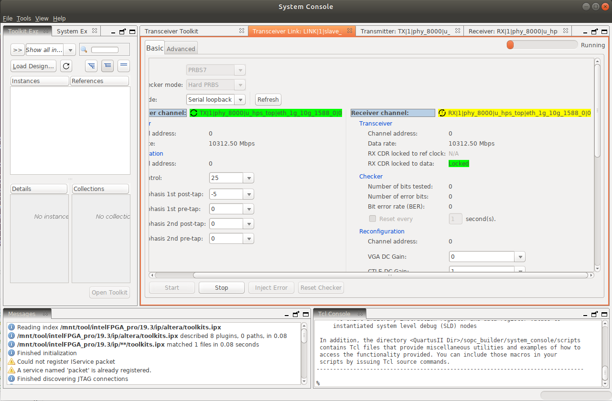Click the undock icon on the Tcl Console panel
Screen dimensions: 612x401
pos(594,314)
